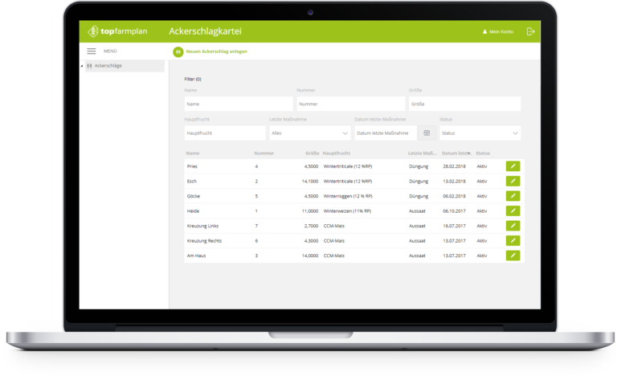The image size is (617, 376).
Task: Open the Status filter dropdown
Action: click(480, 133)
